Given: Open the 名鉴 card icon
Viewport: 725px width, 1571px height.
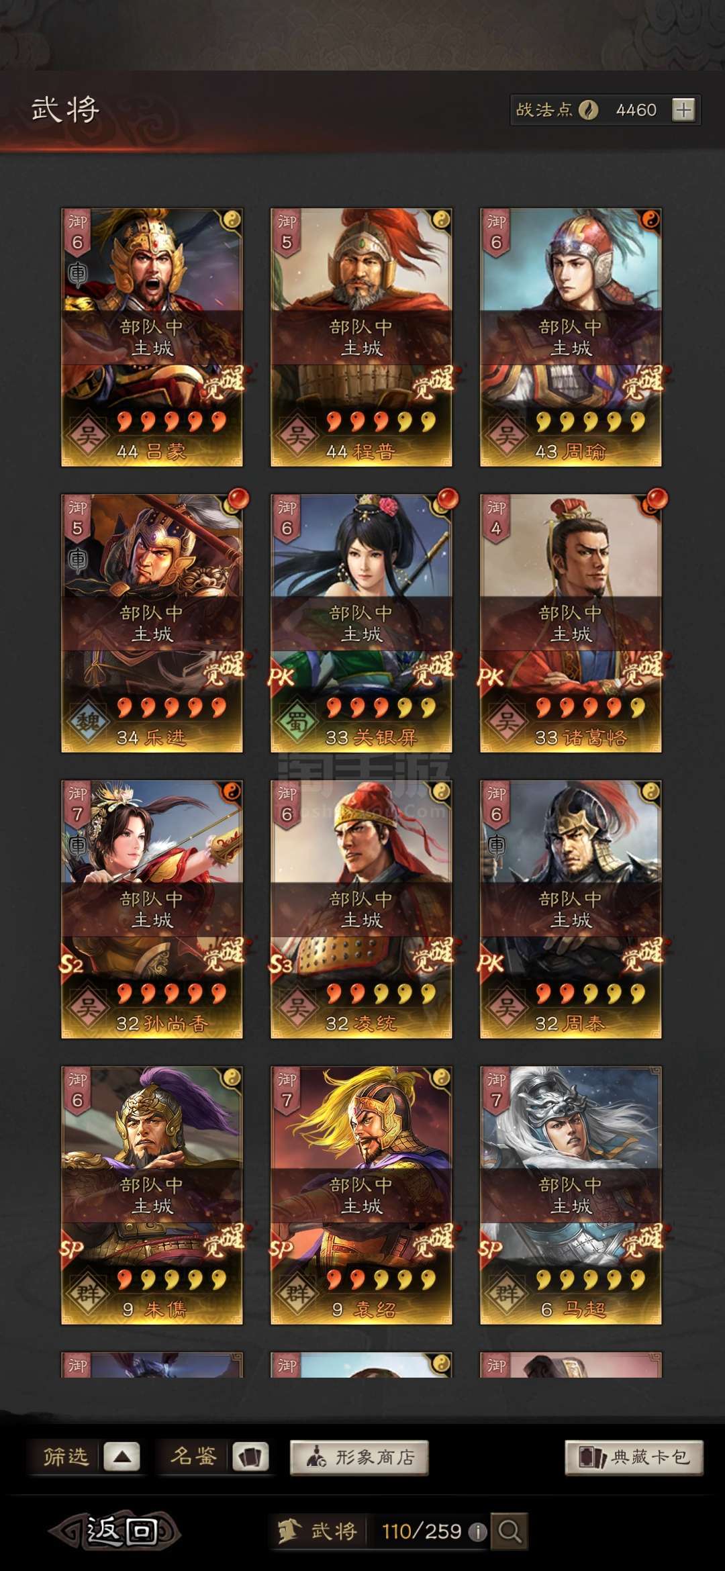Looking at the screenshot, I should 250,1456.
